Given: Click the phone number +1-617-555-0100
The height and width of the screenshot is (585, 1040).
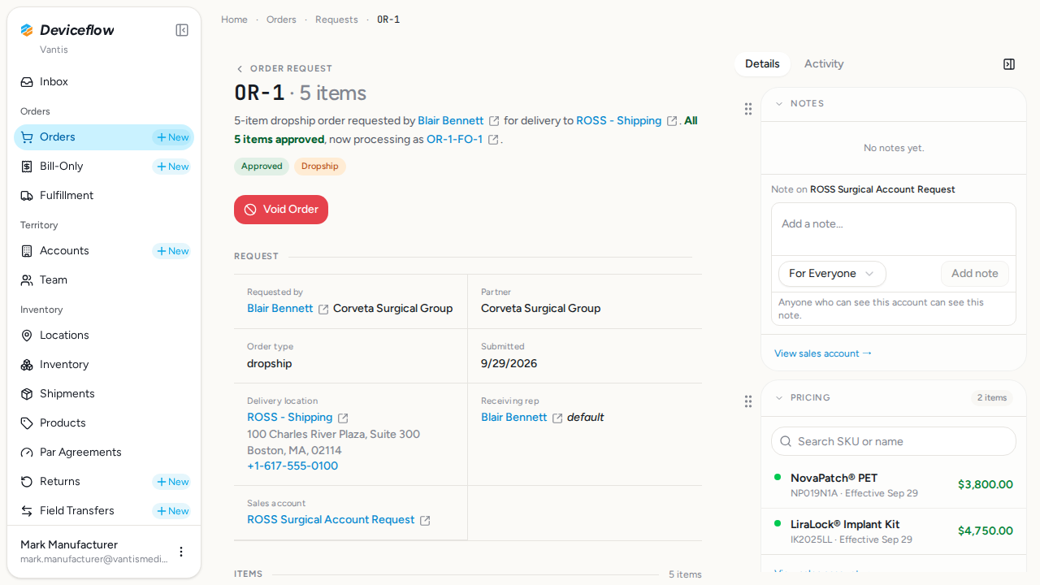Looking at the screenshot, I should coord(292,466).
